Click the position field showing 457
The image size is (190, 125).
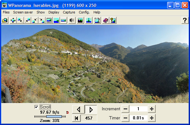tap(89, 118)
